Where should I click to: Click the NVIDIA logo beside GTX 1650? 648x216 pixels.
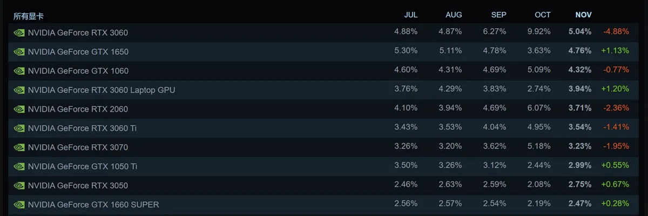[x=19, y=52]
